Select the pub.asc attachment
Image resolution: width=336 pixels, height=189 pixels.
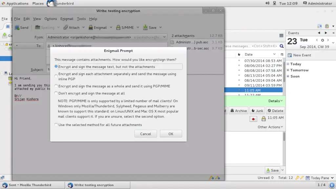[x=197, y=42]
